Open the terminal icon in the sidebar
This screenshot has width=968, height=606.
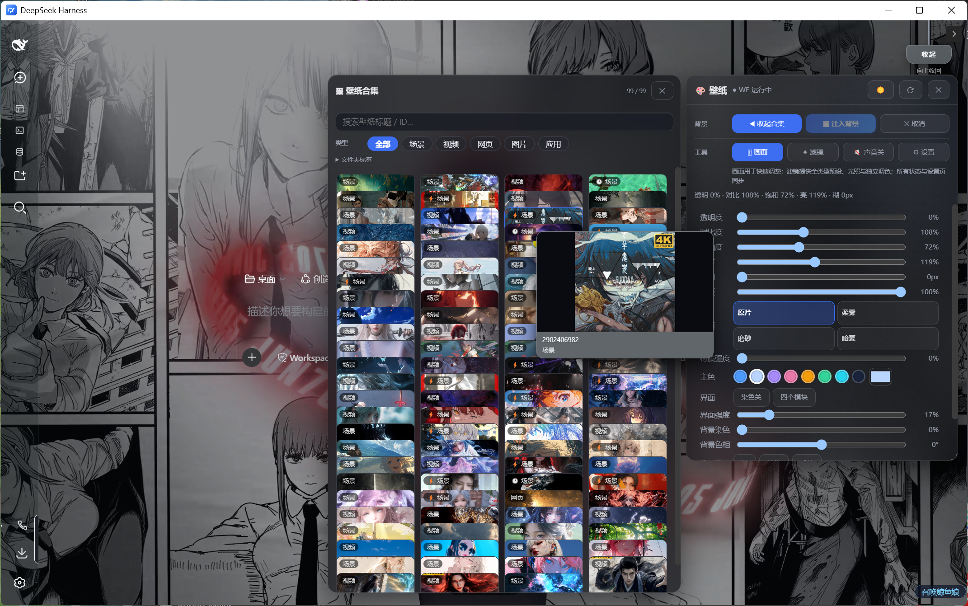coord(19,131)
